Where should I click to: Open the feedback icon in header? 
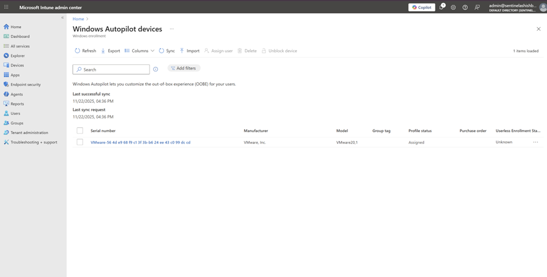(x=477, y=8)
